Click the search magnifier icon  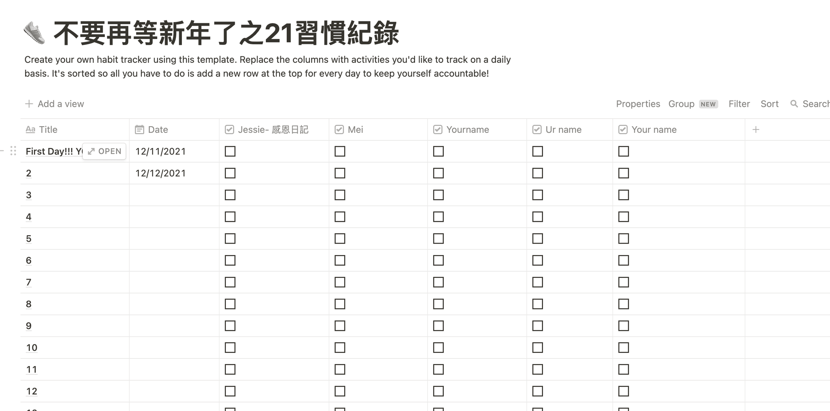(794, 104)
